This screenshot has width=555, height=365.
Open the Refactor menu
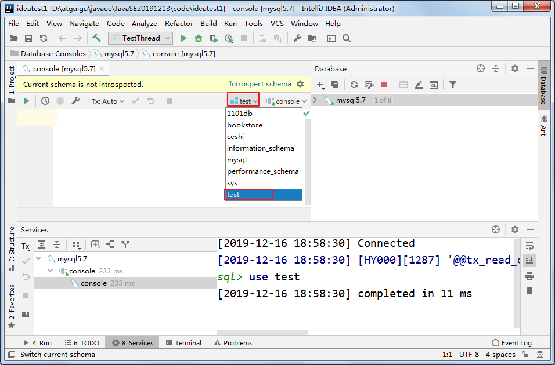179,24
